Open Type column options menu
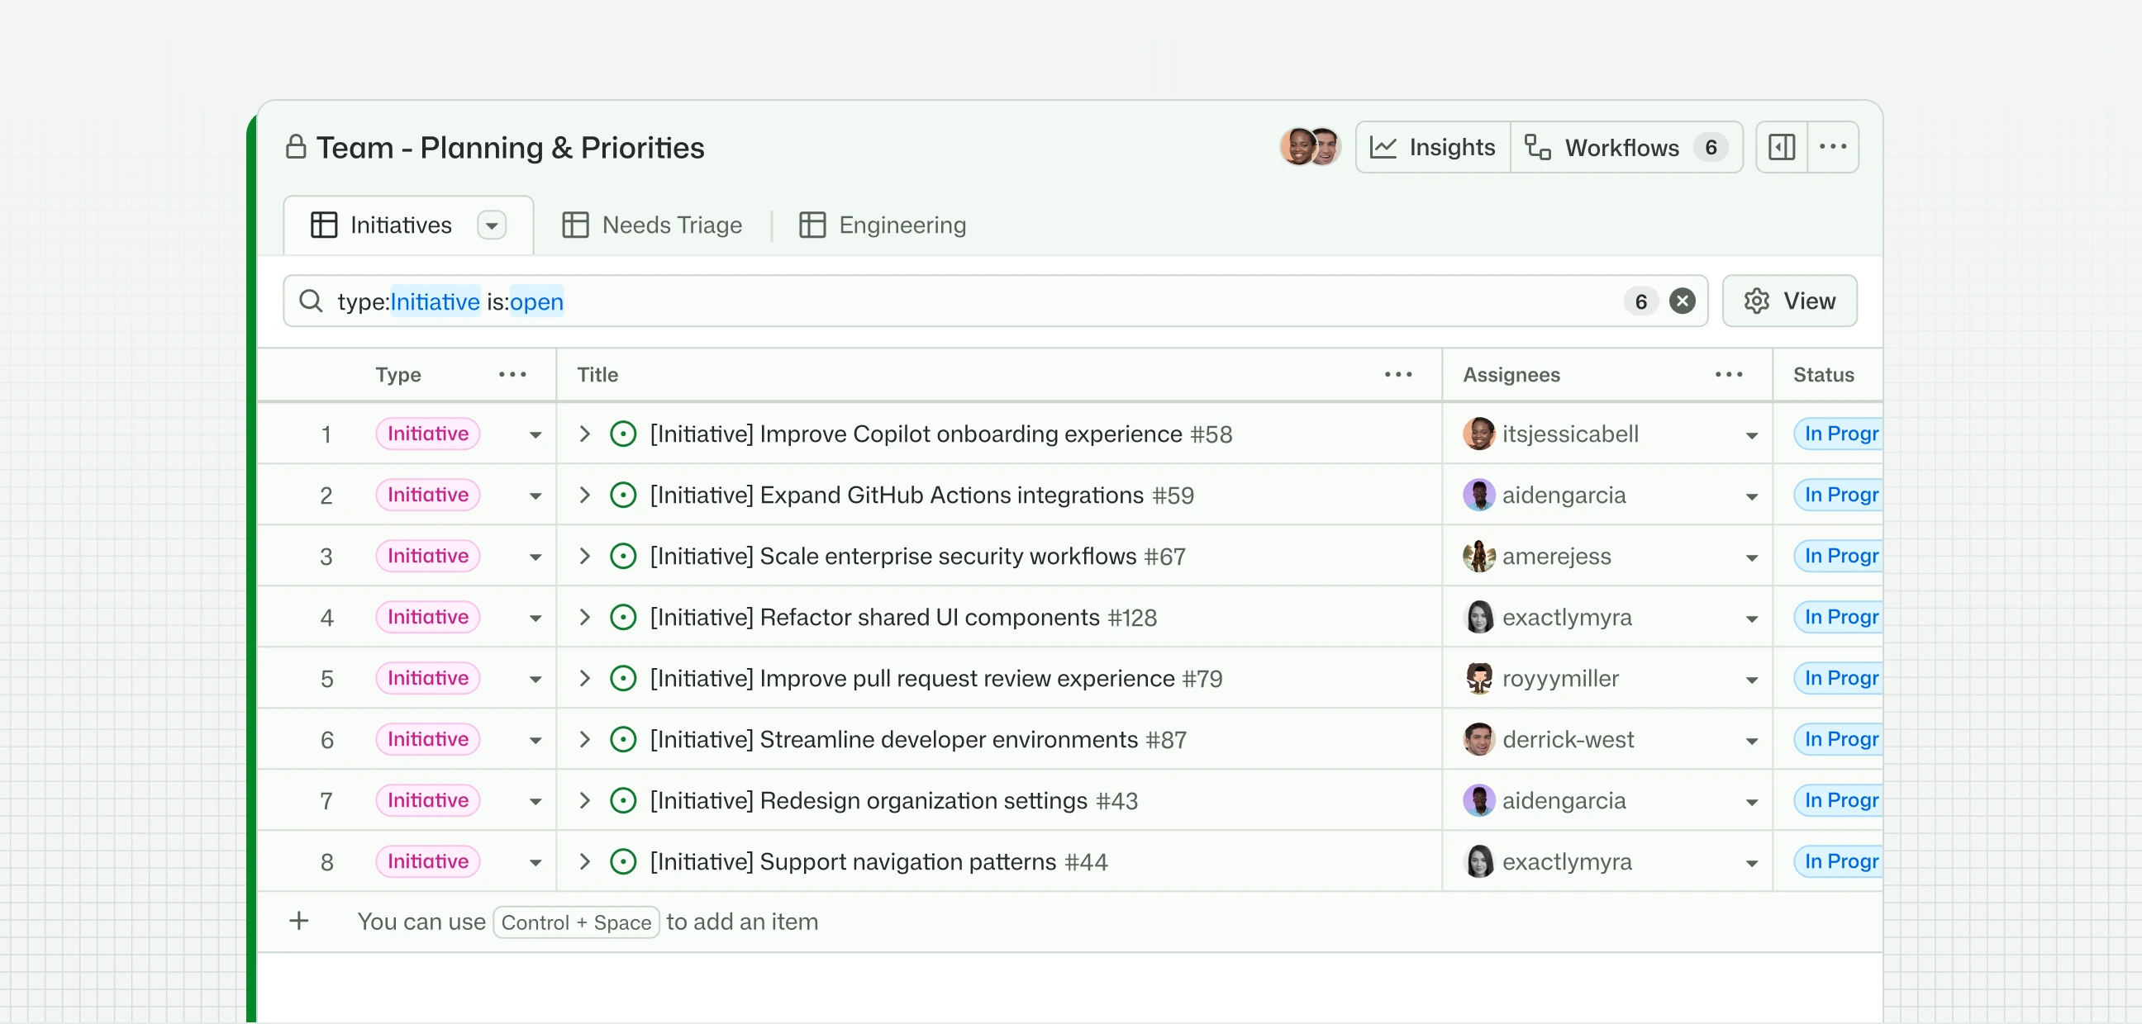 512,375
